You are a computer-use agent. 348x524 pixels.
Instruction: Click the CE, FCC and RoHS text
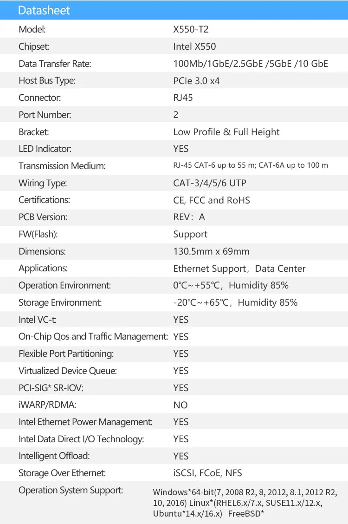click(x=211, y=200)
